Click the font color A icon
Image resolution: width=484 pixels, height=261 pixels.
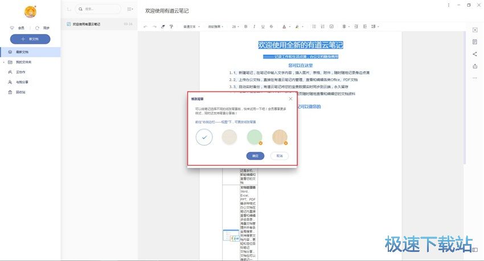click(x=284, y=27)
